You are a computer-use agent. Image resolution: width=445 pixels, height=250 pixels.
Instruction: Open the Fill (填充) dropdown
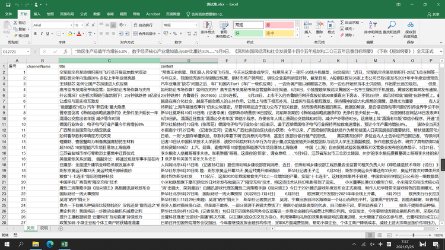[x=348, y=29]
